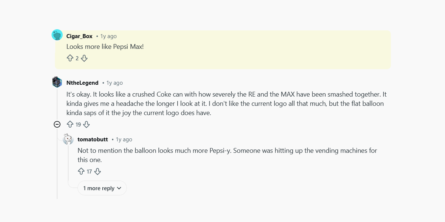Open NtheLegend's username link
Screen dimensions: 445x222
(82, 82)
